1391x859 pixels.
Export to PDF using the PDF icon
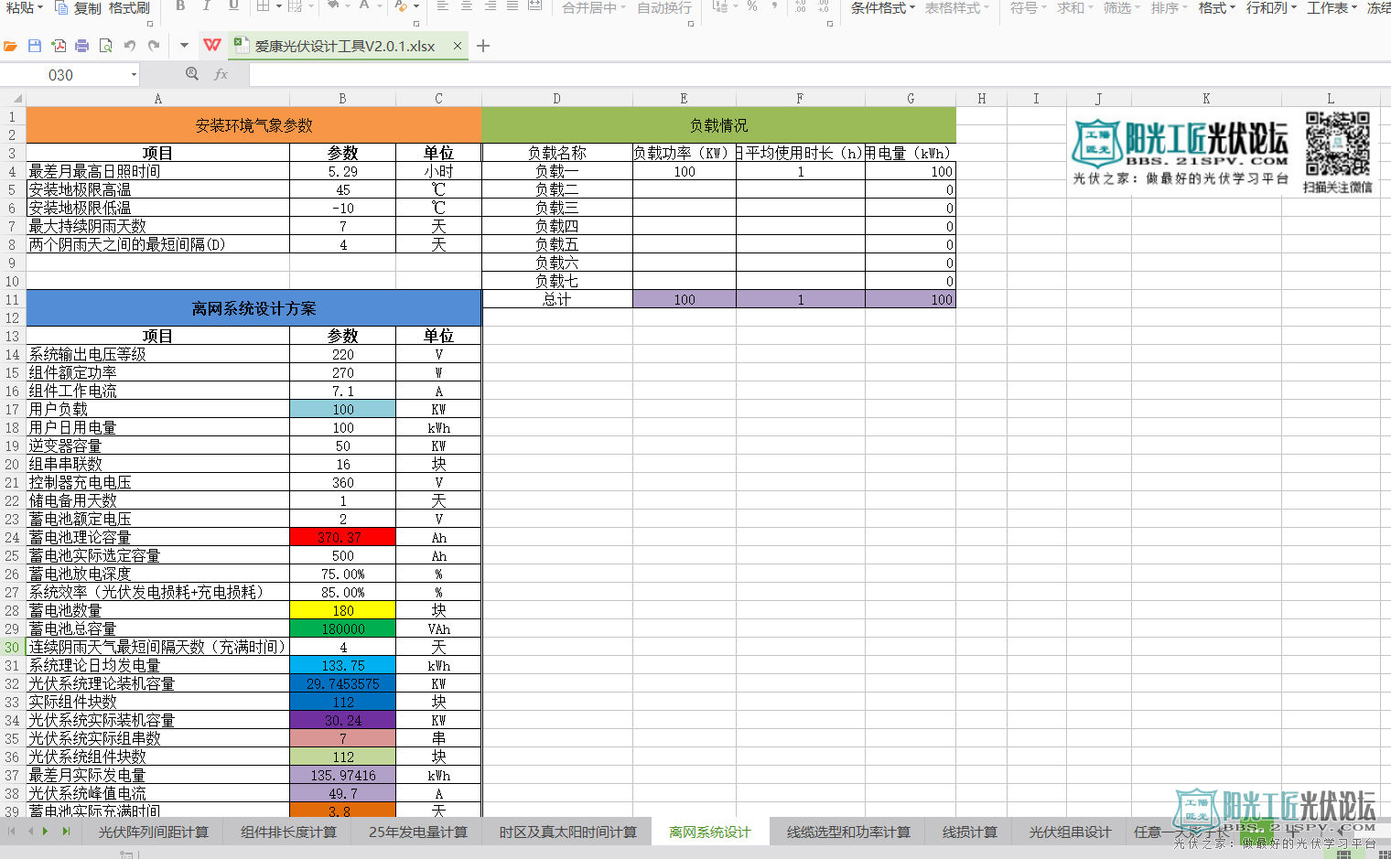pyautogui.click(x=59, y=46)
